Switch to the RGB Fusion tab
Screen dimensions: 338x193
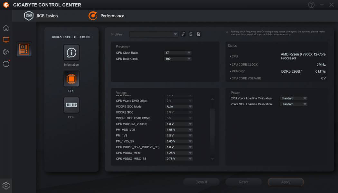coord(41,16)
